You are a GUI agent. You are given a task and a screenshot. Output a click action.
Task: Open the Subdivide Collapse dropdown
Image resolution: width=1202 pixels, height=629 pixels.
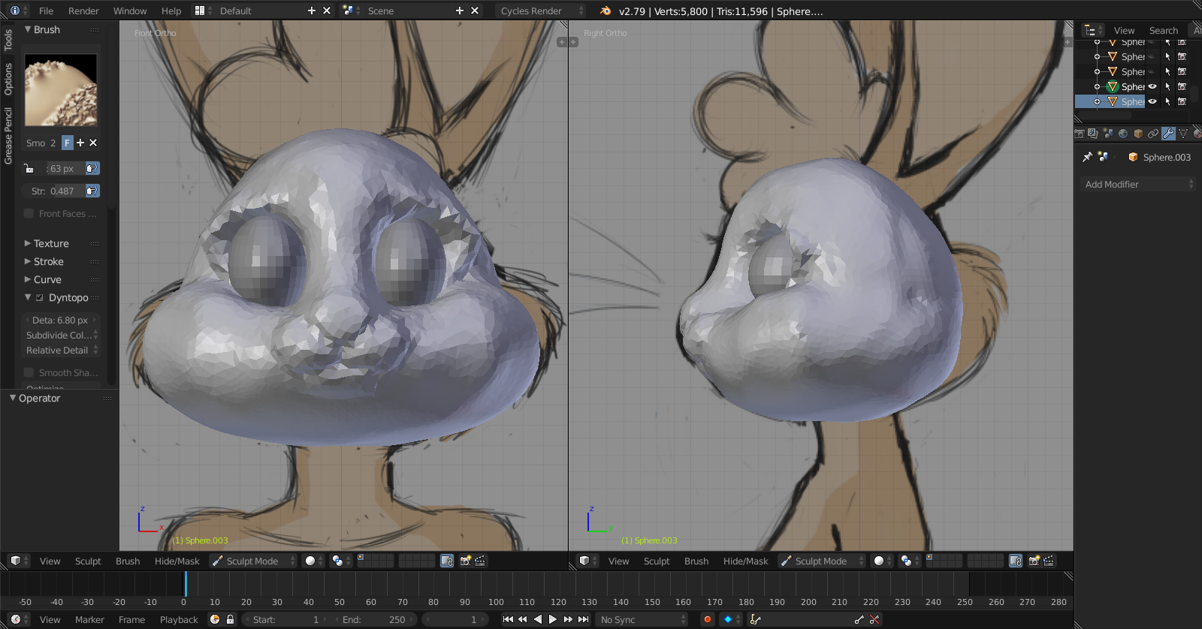61,335
